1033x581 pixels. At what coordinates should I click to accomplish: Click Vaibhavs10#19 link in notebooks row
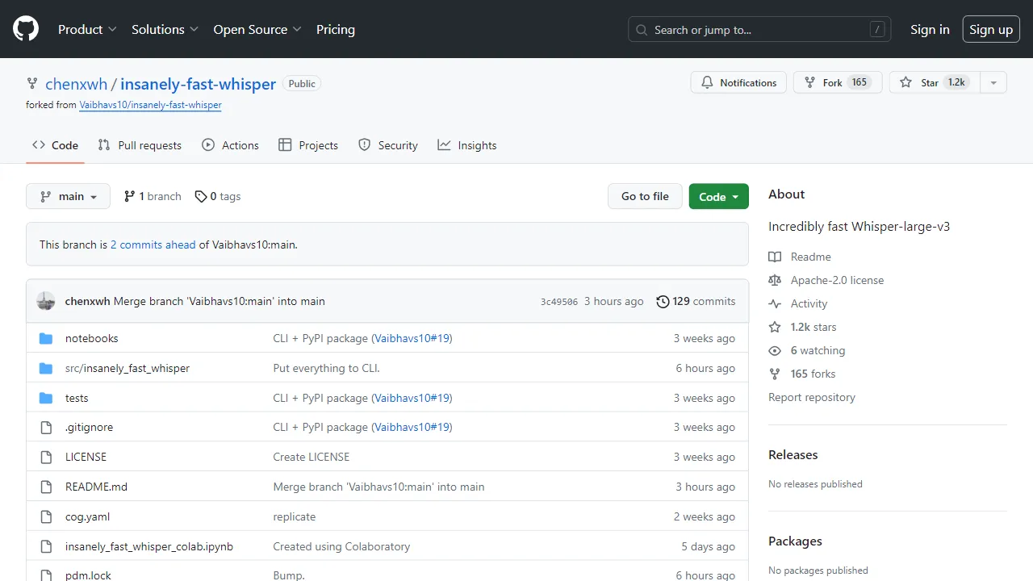pos(412,338)
